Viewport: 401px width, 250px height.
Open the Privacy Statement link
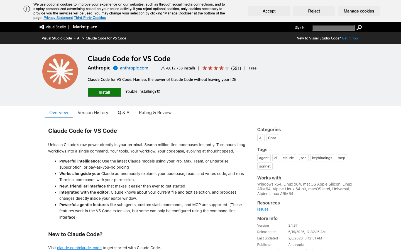click(58, 17)
